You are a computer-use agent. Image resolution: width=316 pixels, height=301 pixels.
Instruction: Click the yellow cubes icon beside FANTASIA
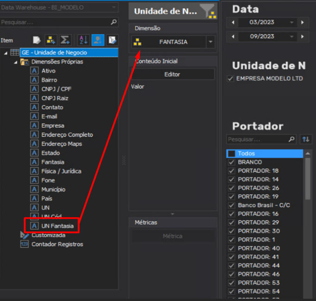coord(137,42)
